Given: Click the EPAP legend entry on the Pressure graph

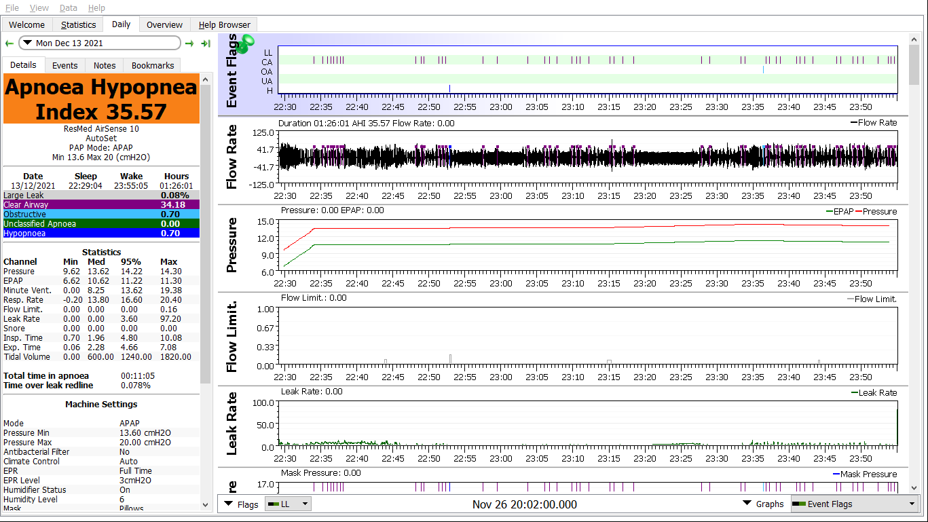Looking at the screenshot, I should [839, 211].
